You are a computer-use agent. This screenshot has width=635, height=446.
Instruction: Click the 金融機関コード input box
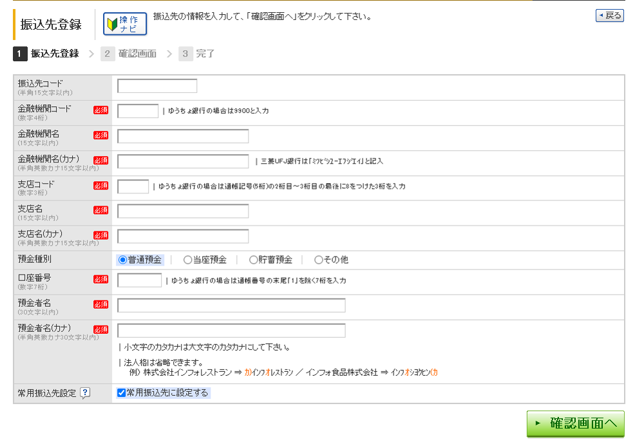click(138, 111)
